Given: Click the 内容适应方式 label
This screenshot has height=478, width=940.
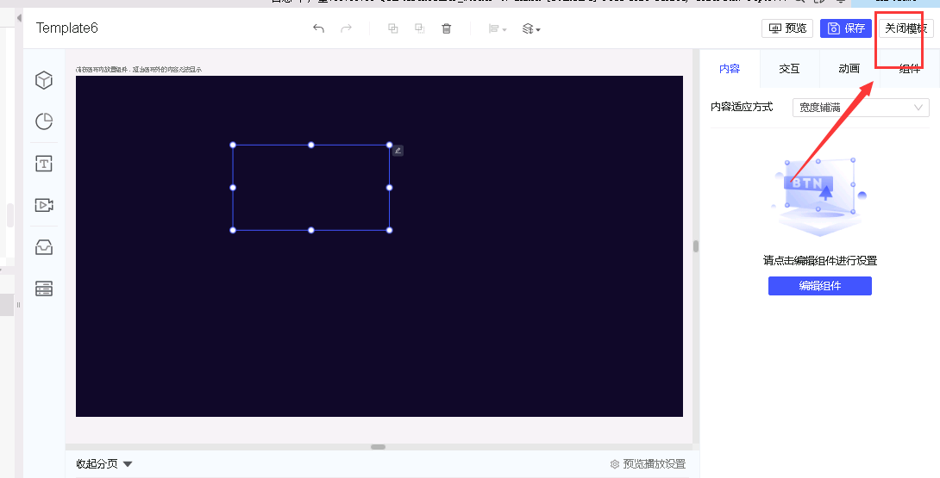Looking at the screenshot, I should click(x=742, y=107).
